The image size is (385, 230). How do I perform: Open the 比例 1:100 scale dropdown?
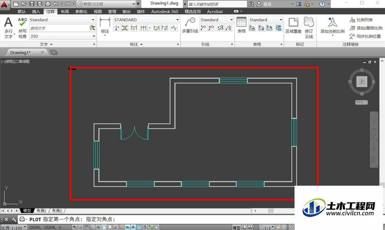13,228
